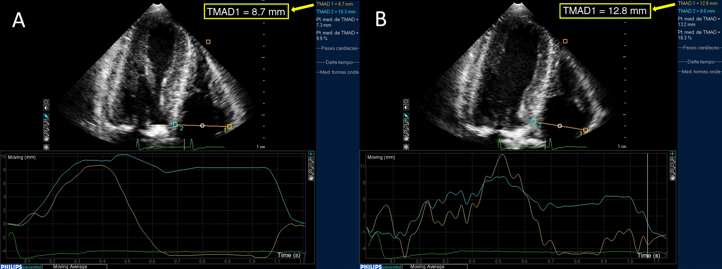Reset zoom on panel B graph
The height and width of the screenshot is (269, 722).
click(673, 172)
